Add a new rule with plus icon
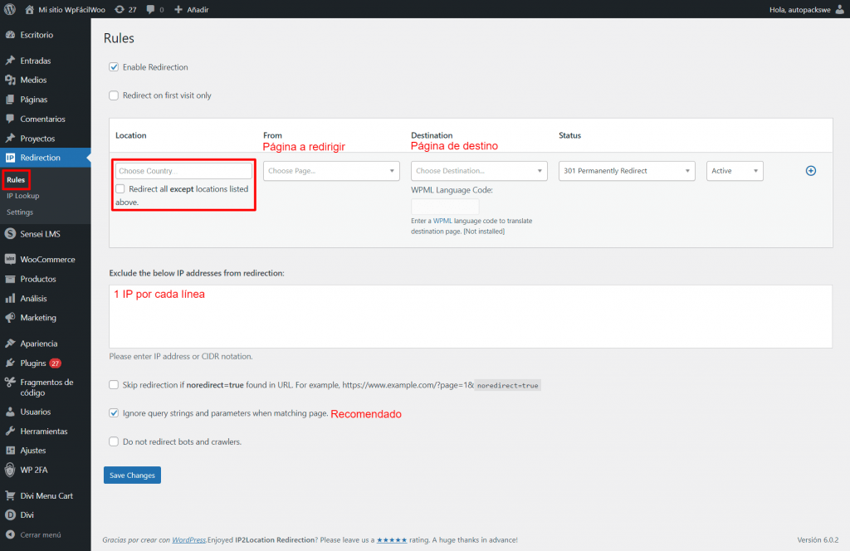Screen dimensions: 850x551 coord(811,171)
